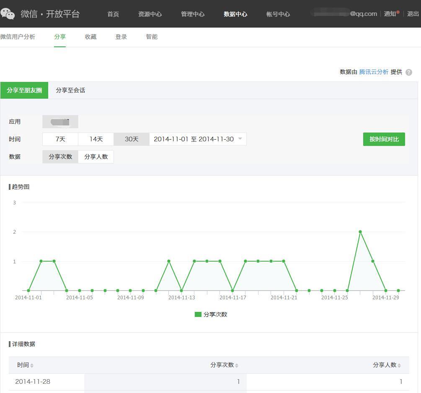Image resolution: width=421 pixels, height=393 pixels.
Task: Click the 2014-11-09 axis label
Action: point(130,297)
